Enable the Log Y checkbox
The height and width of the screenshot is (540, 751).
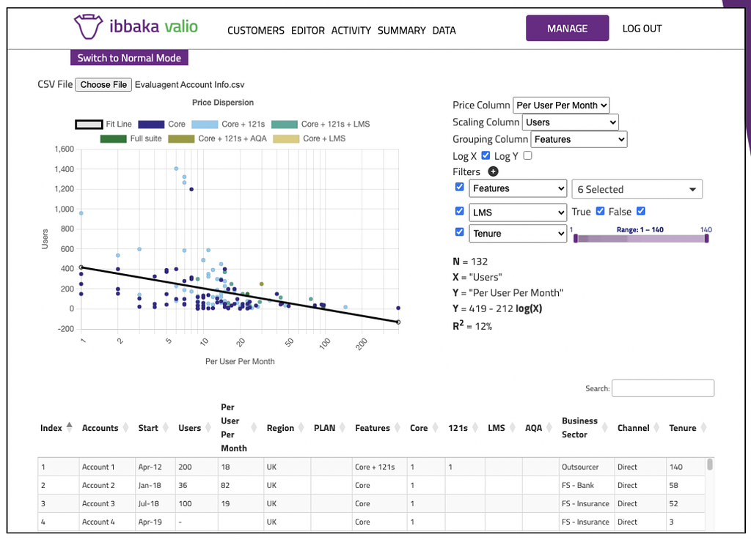(x=527, y=155)
